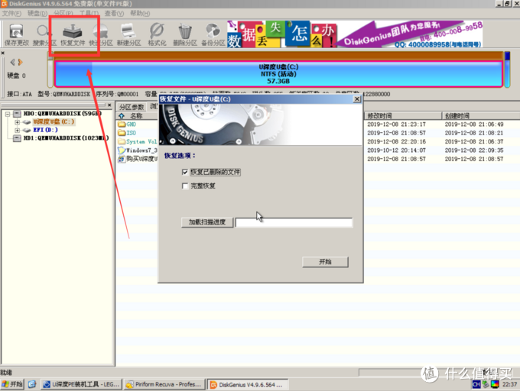Select U深度U盘 (C:) in disk tree
Viewport: 520px width, 391px height.
tap(54, 122)
